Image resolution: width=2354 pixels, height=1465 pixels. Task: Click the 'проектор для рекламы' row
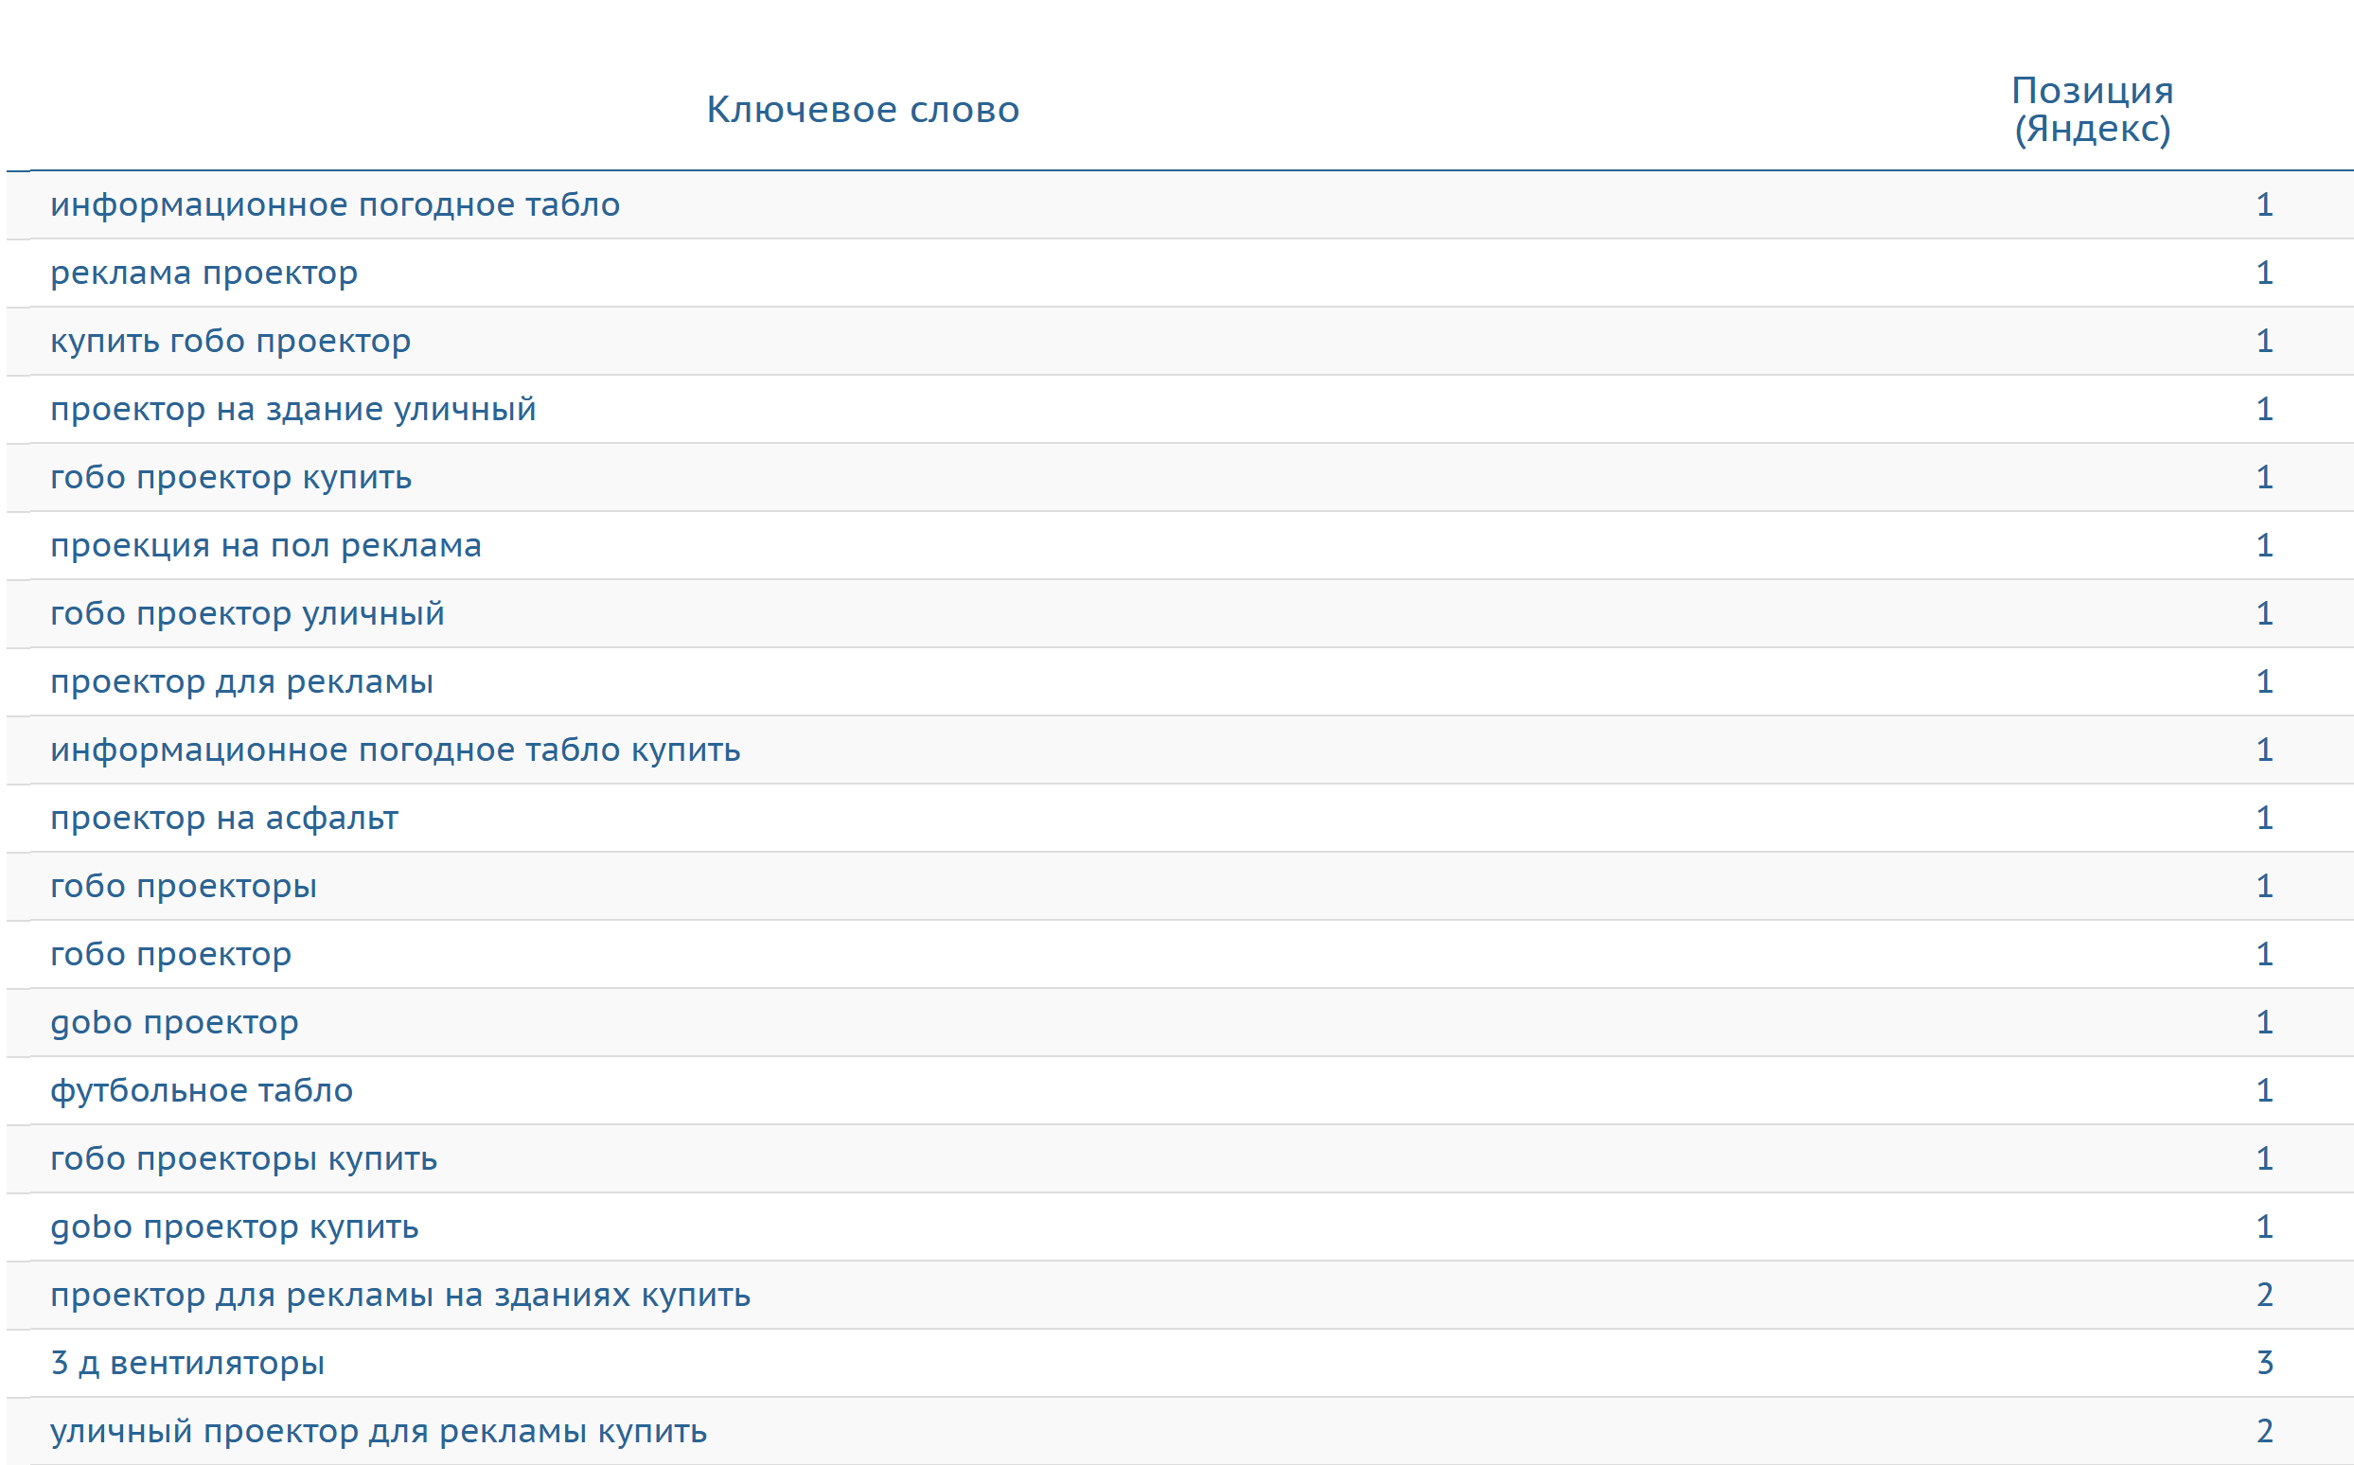pos(241,682)
